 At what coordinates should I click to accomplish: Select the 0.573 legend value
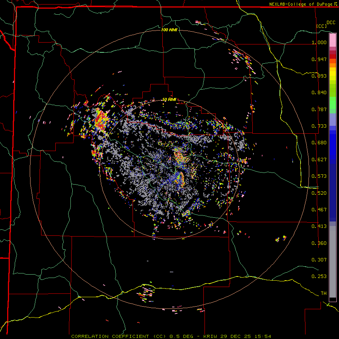319,176
